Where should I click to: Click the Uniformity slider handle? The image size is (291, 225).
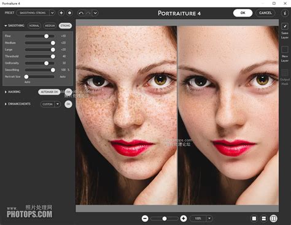(x=47, y=63)
